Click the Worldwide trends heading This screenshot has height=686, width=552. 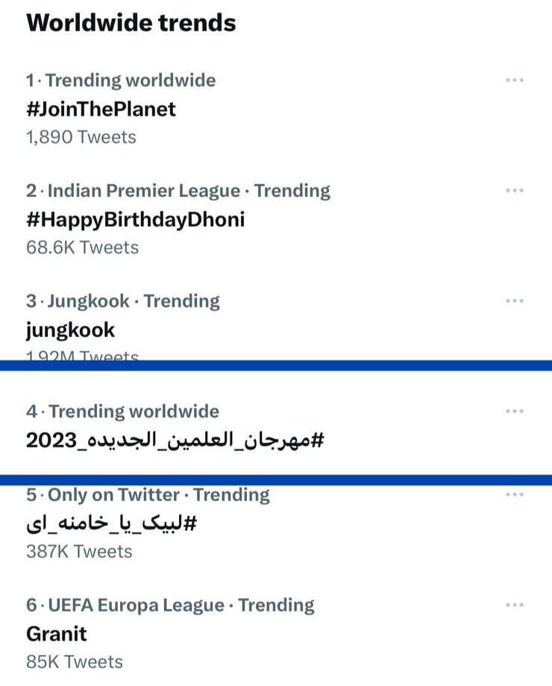click(131, 22)
